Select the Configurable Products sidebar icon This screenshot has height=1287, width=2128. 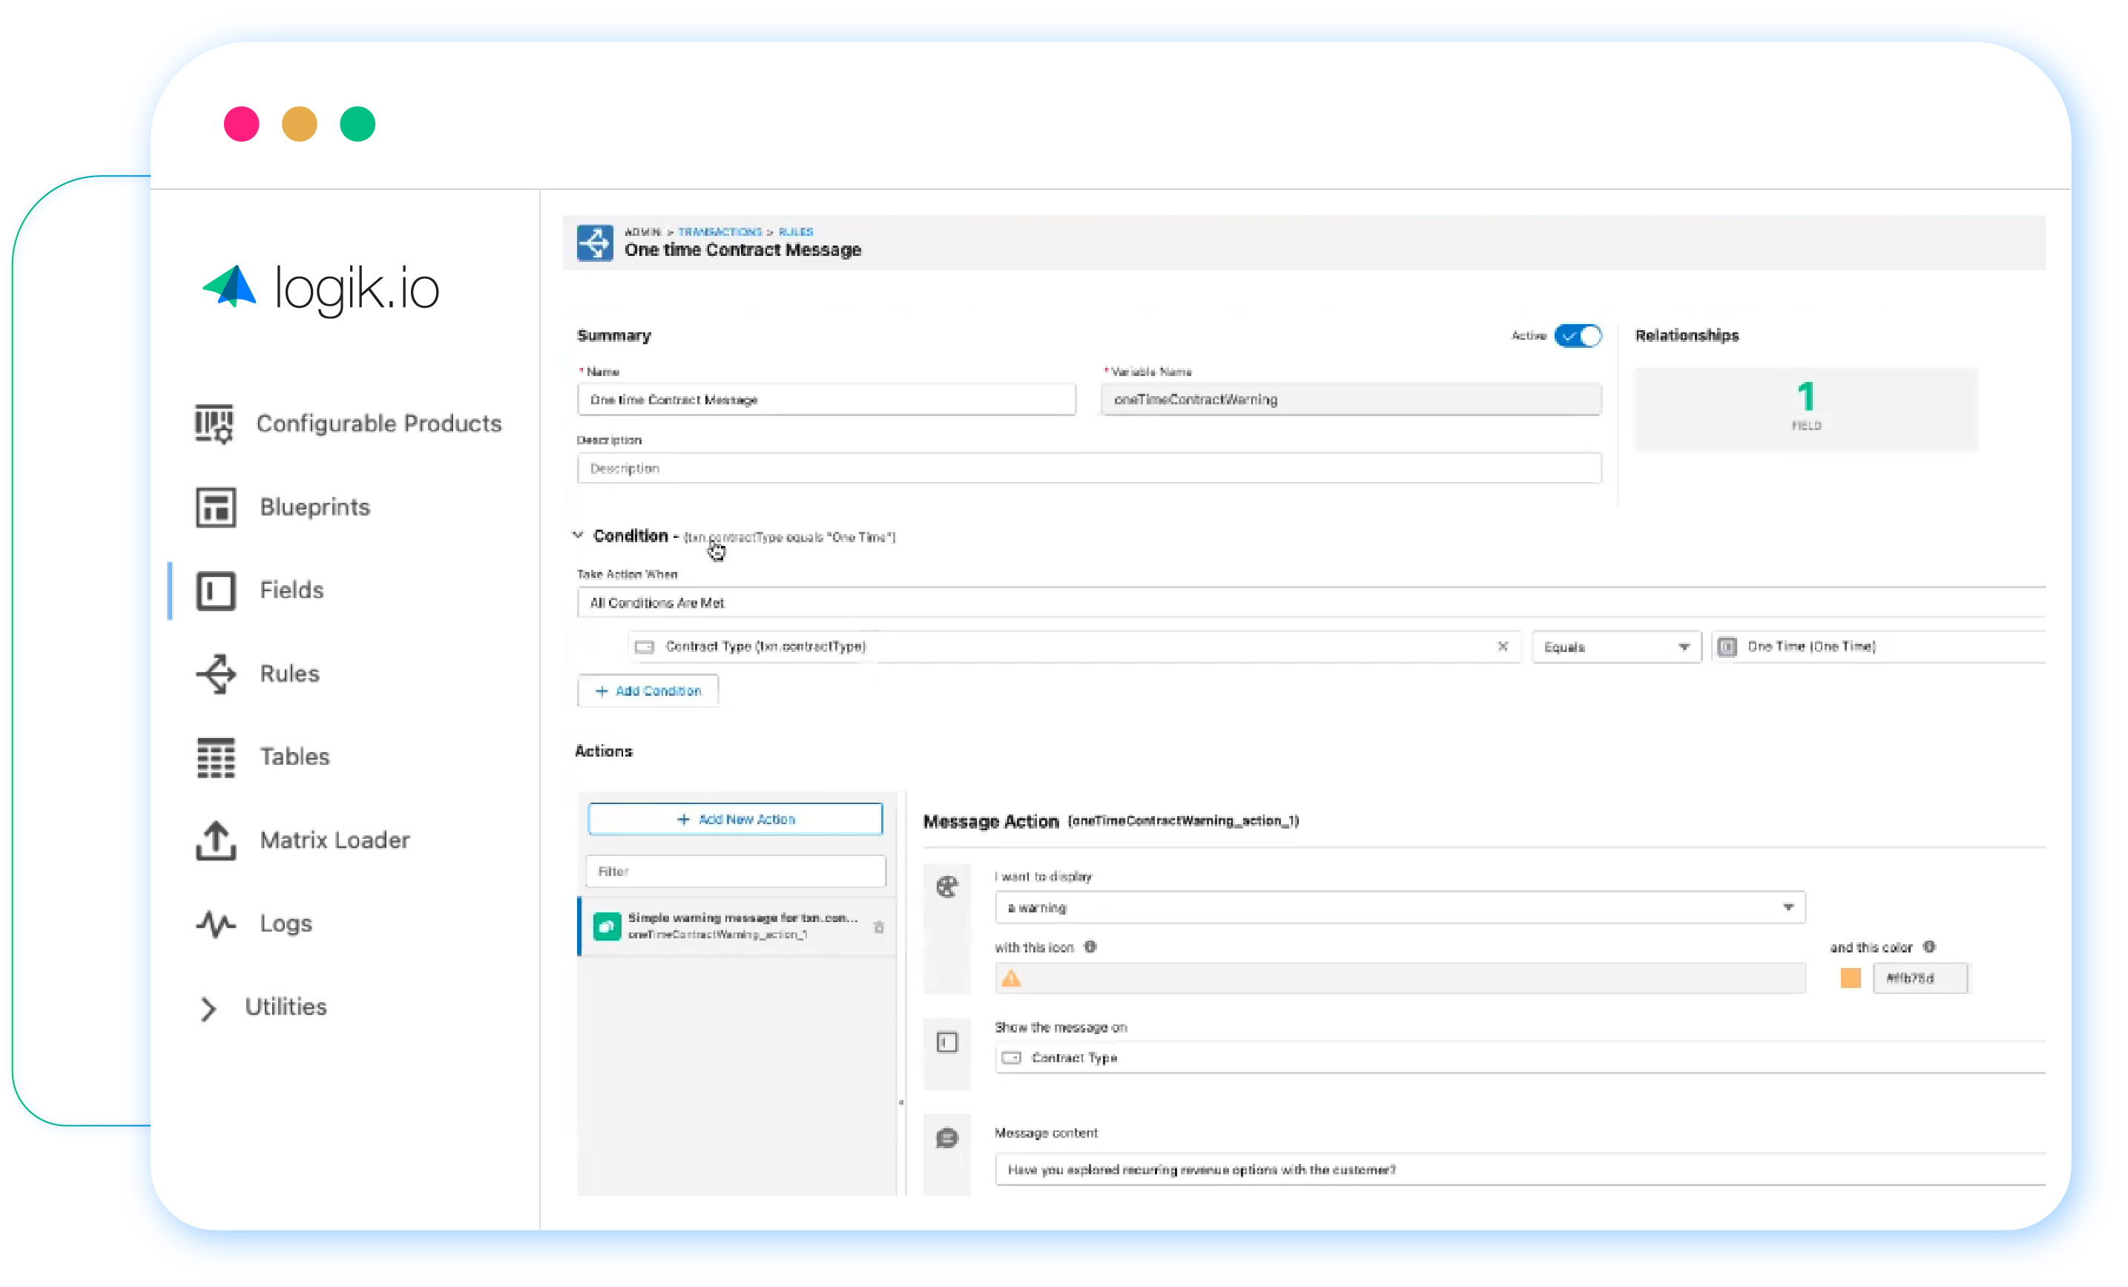(x=214, y=424)
